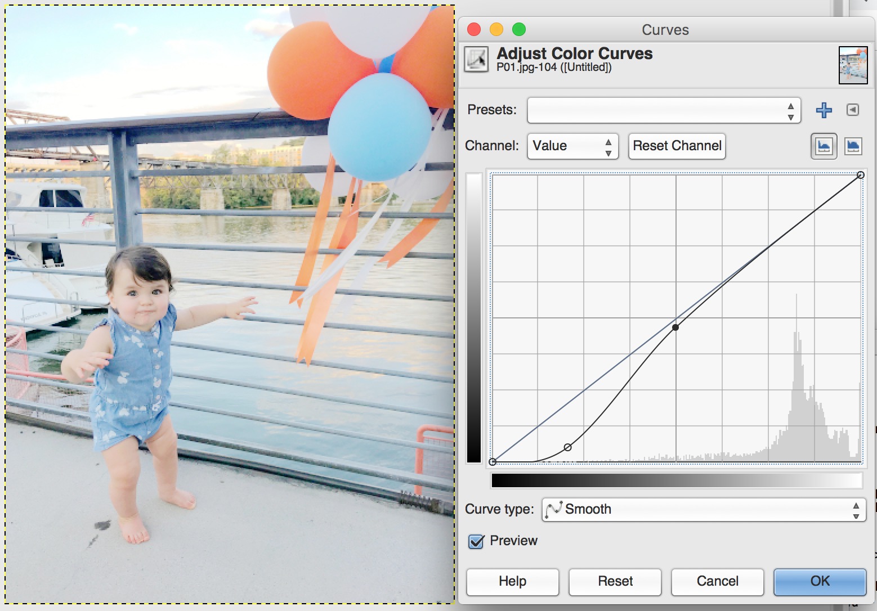This screenshot has height=611, width=877.
Task: Save settings as preset with plus icon
Action: tap(824, 110)
